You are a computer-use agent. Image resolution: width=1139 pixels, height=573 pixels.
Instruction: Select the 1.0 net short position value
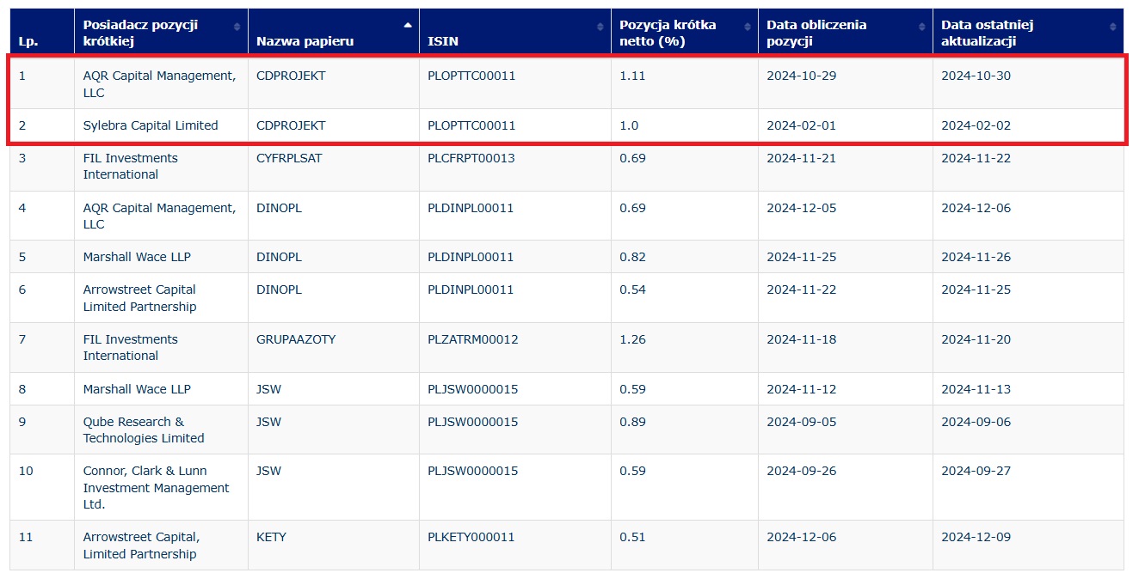(629, 125)
